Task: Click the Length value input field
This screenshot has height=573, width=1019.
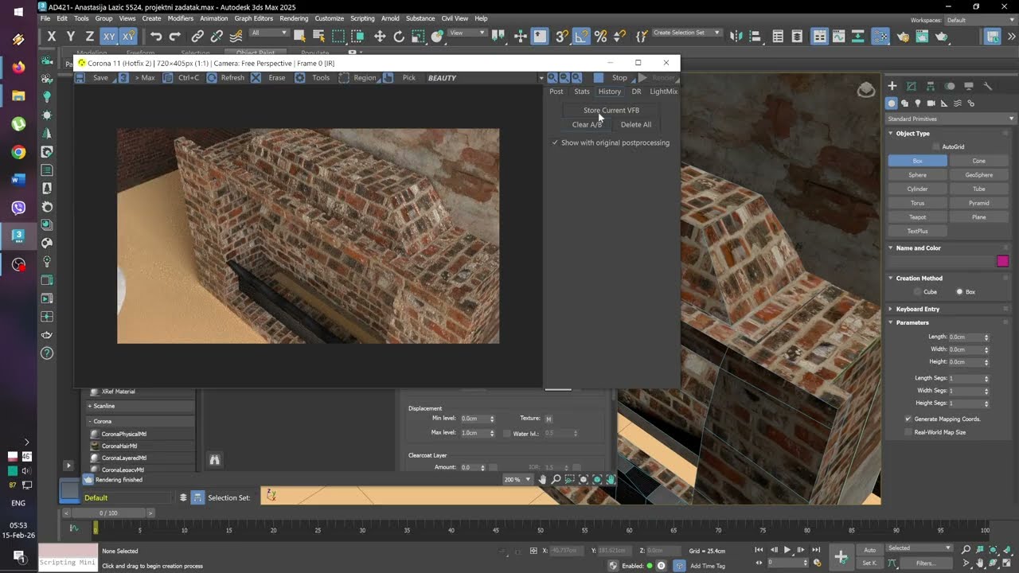Action: (x=966, y=337)
